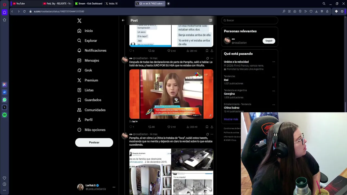Open post author avatar on 'Después de todas' post
347x195 pixels.
click(x=125, y=60)
